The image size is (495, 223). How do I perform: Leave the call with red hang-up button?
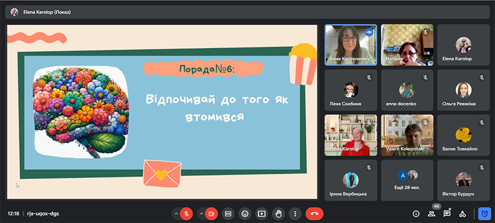[x=315, y=213]
